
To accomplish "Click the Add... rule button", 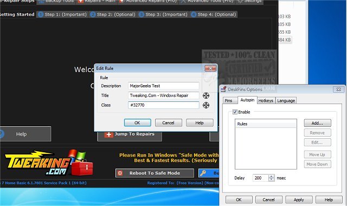I will coord(317,123).
